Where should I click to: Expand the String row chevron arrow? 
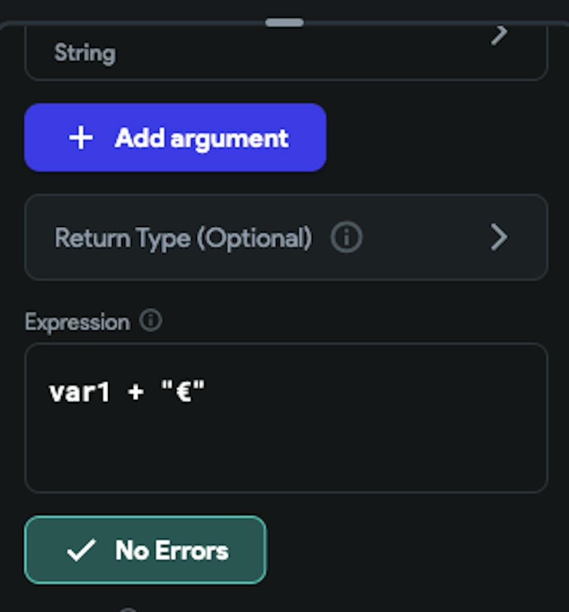click(x=498, y=35)
